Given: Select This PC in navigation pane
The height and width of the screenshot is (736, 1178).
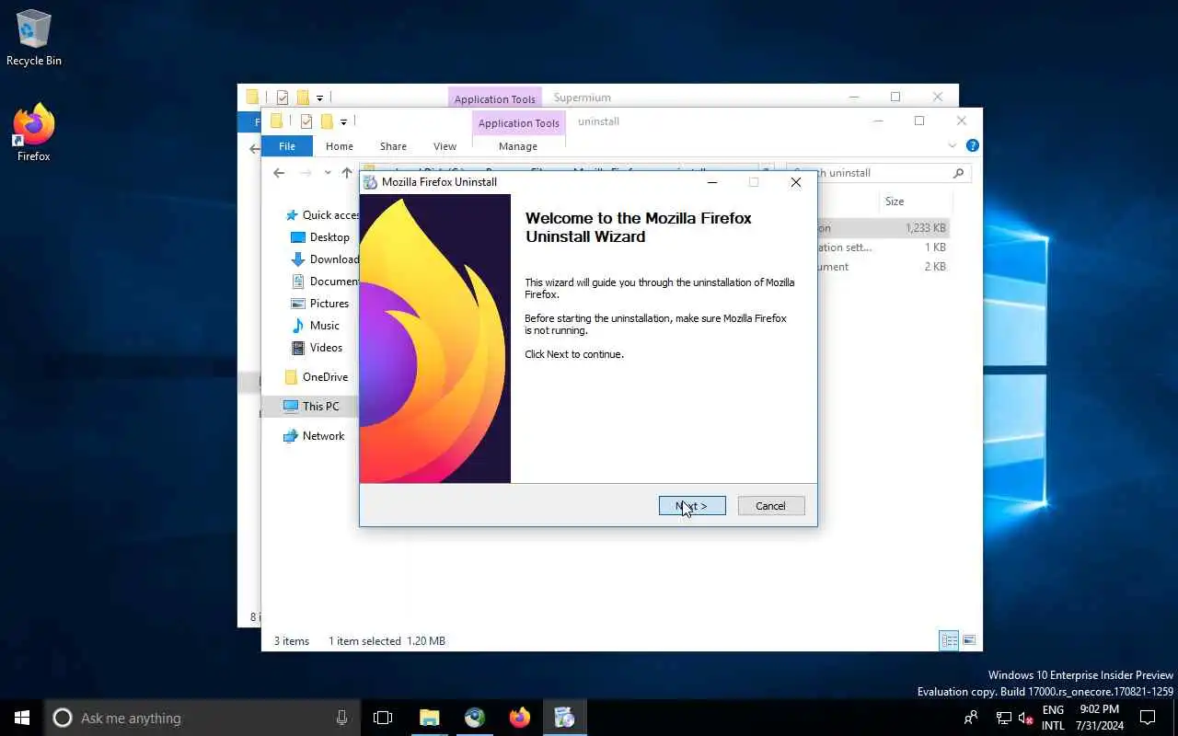Looking at the screenshot, I should point(311,407).
